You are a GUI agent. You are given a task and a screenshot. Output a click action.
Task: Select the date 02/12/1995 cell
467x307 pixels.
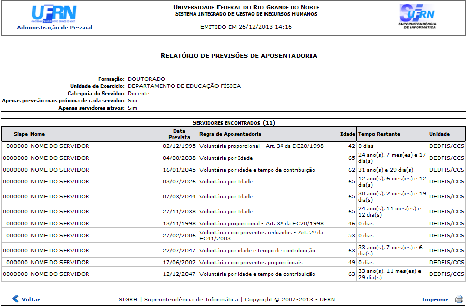click(x=179, y=146)
